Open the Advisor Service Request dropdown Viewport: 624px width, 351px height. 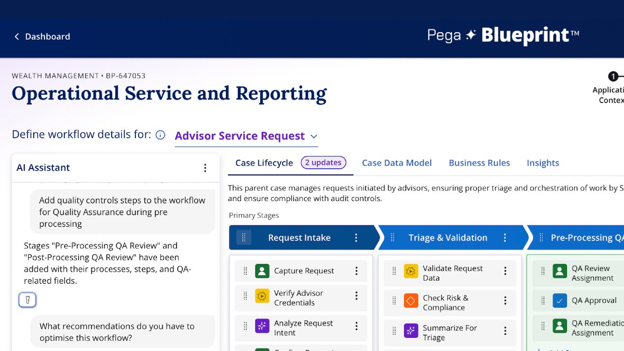pos(314,136)
